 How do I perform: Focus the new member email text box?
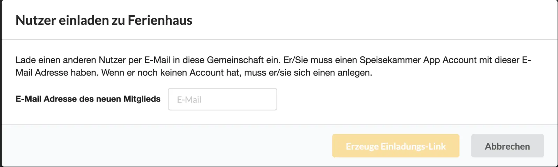click(x=223, y=99)
